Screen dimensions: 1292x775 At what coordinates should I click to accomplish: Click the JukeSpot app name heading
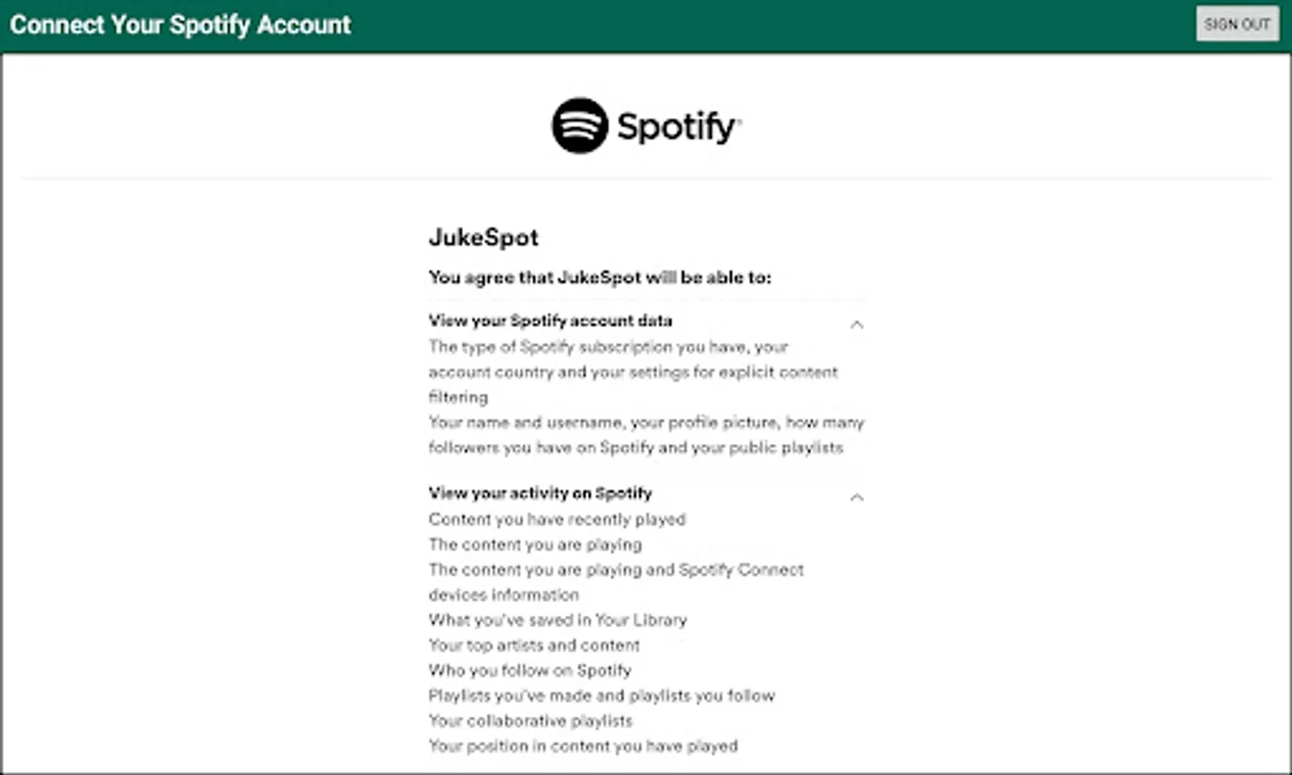[x=483, y=238]
